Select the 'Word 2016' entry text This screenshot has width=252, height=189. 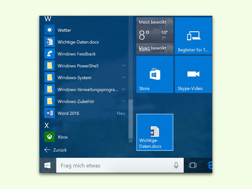tap(68, 113)
